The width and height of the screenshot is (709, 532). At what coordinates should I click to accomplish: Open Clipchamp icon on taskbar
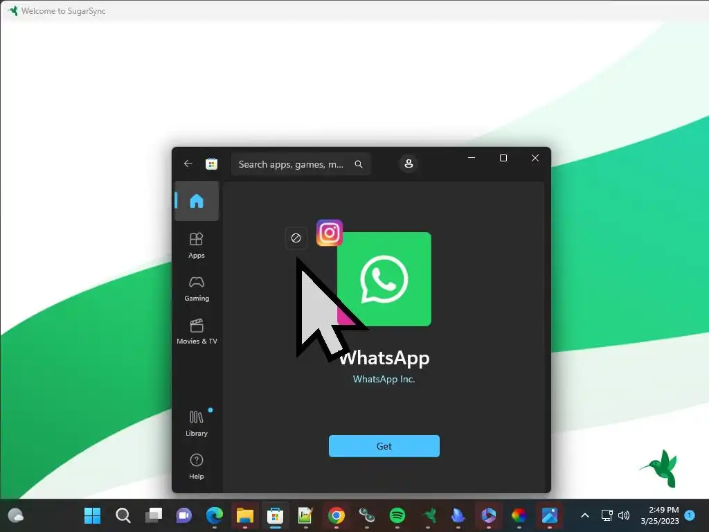click(488, 515)
